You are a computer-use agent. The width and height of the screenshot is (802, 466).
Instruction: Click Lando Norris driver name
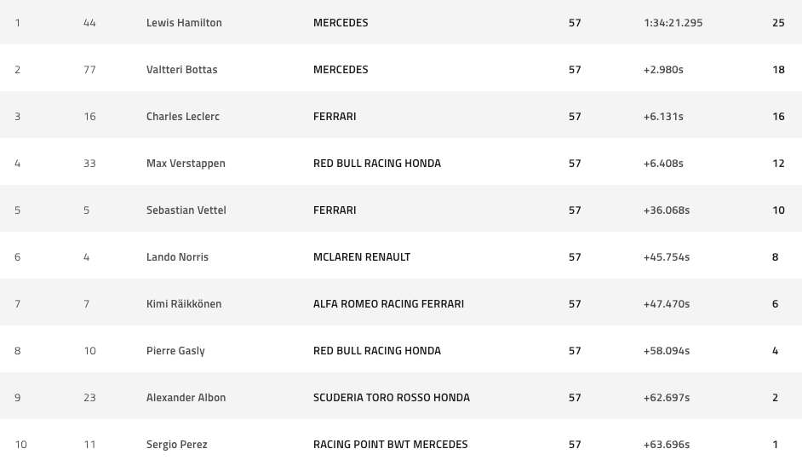coord(177,256)
